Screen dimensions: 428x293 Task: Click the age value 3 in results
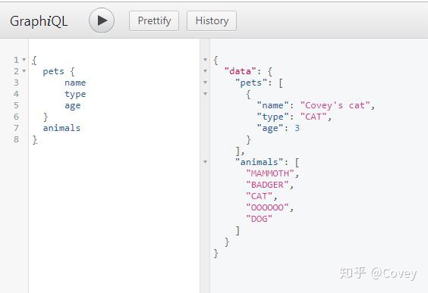pos(297,128)
